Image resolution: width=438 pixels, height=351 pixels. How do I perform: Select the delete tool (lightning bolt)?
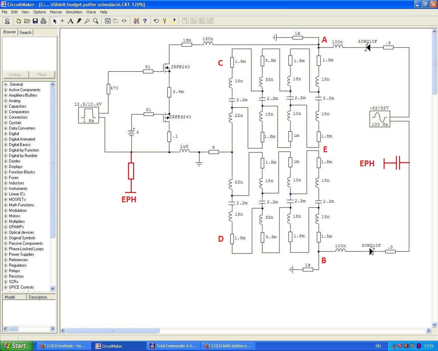[x=79, y=21]
